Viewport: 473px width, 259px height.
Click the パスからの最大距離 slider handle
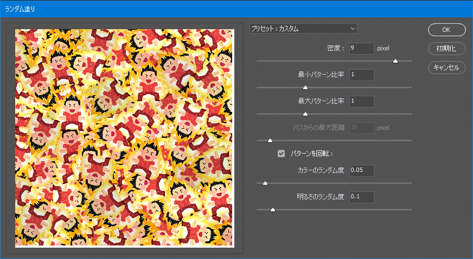[270, 141]
